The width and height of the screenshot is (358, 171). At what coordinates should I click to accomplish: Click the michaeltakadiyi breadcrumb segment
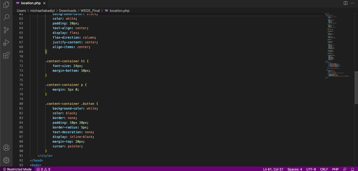42,11
